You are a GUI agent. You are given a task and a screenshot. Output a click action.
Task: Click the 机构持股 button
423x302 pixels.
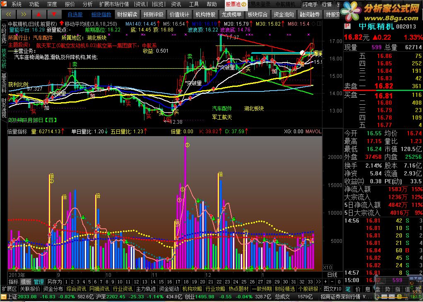pyautogui.click(x=206, y=14)
